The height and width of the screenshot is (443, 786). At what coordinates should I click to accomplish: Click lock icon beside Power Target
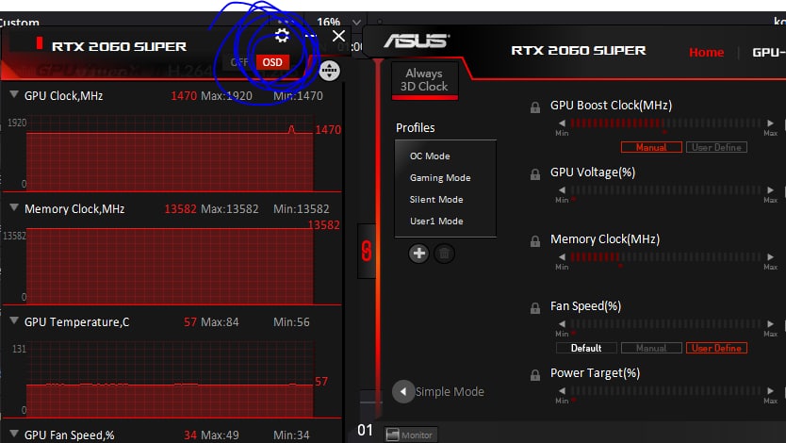coord(535,375)
